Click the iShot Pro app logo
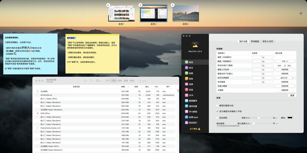This screenshot has width=307, height=153. click(x=195, y=45)
